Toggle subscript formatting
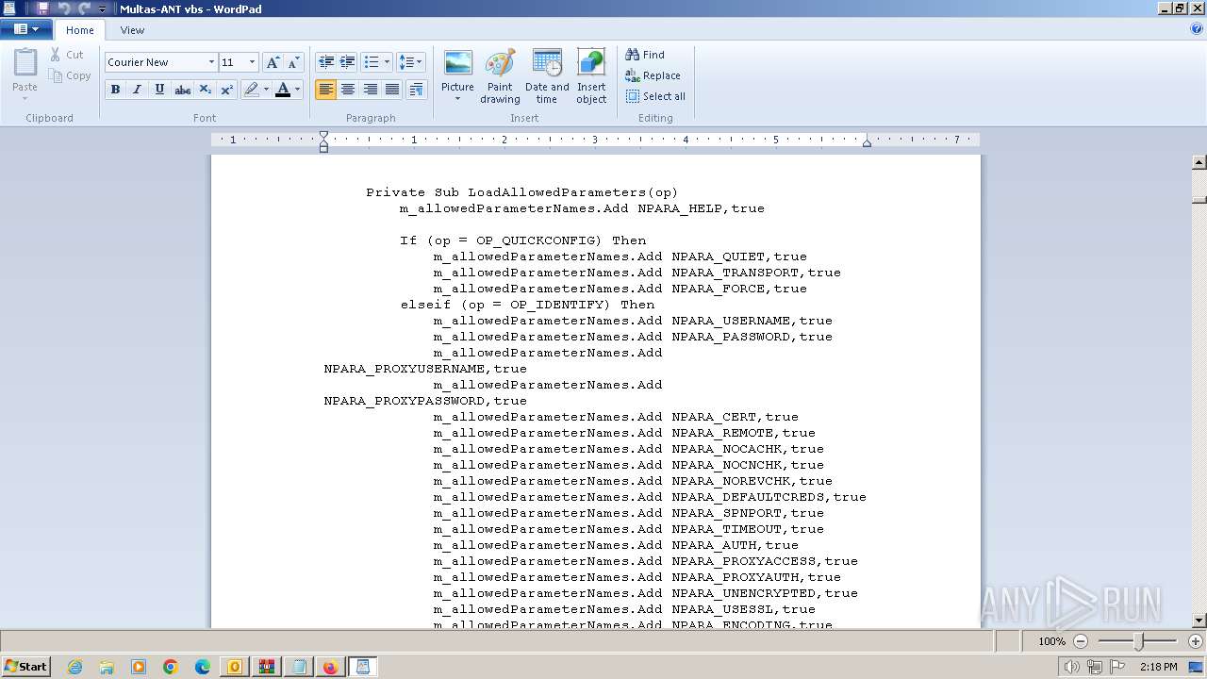 point(205,90)
